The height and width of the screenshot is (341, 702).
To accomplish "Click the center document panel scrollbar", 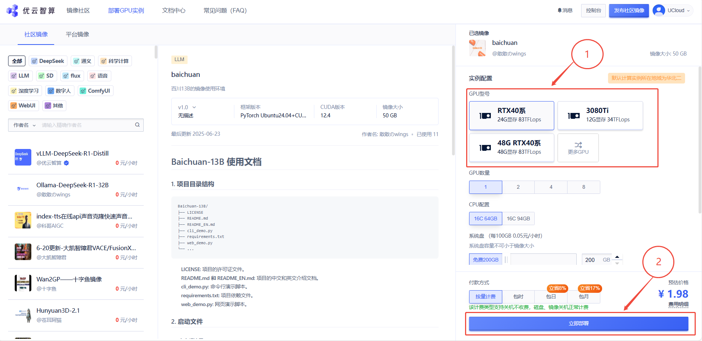I will tap(454, 100).
